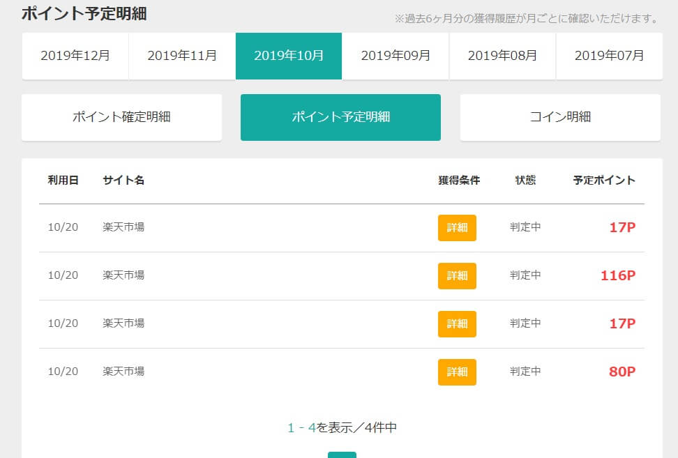Viewport: 678px width, 458px height.
Task: Click 詳細 button for the 116P row
Action: coord(457,275)
